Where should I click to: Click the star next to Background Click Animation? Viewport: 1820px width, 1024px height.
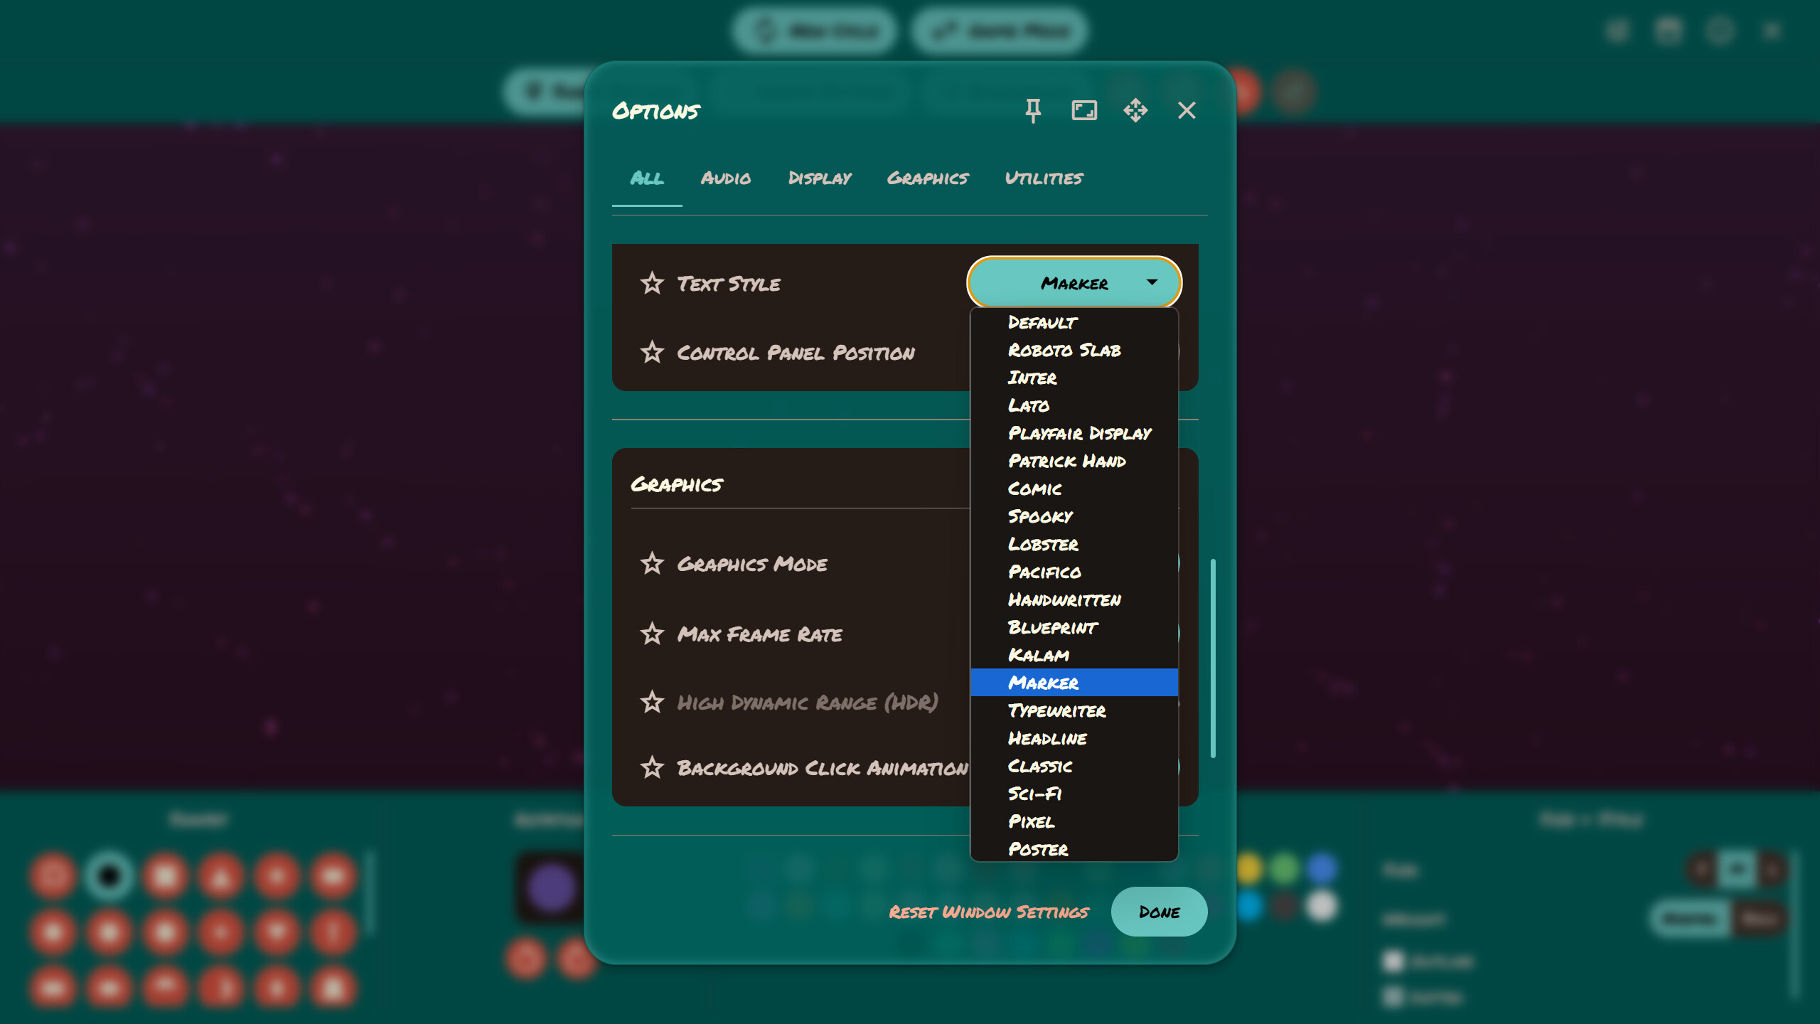pyautogui.click(x=652, y=768)
